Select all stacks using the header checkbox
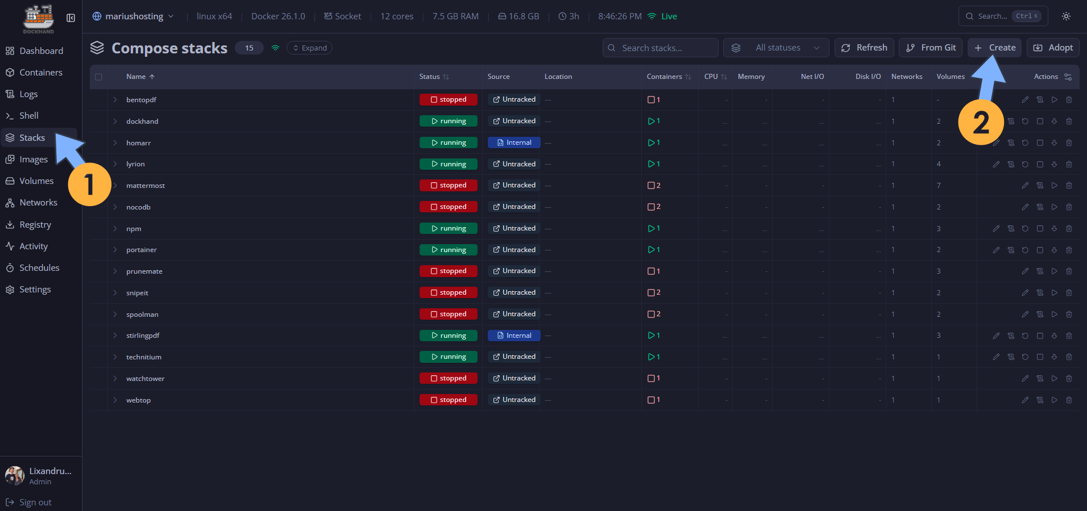This screenshot has height=511, width=1087. coord(98,77)
